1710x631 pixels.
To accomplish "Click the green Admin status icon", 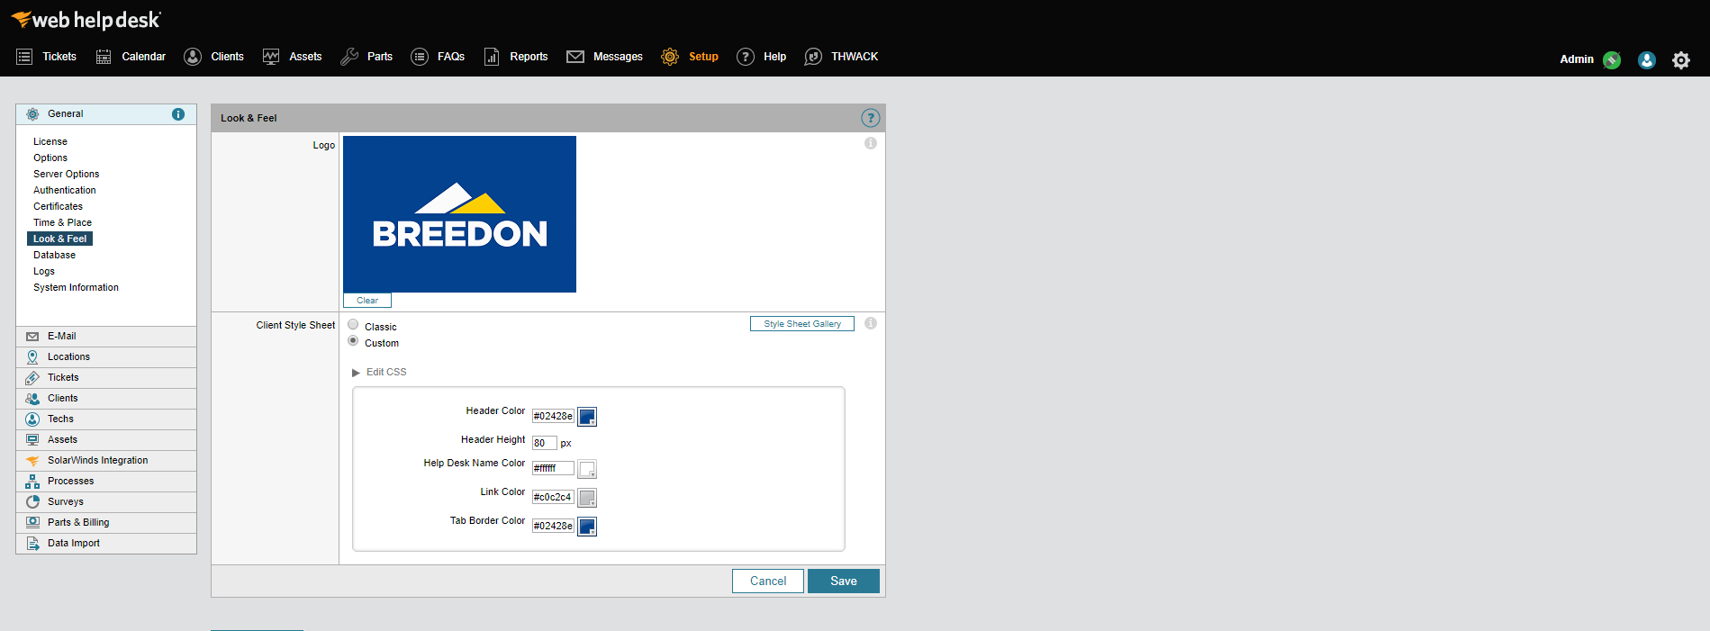I will (x=1612, y=60).
